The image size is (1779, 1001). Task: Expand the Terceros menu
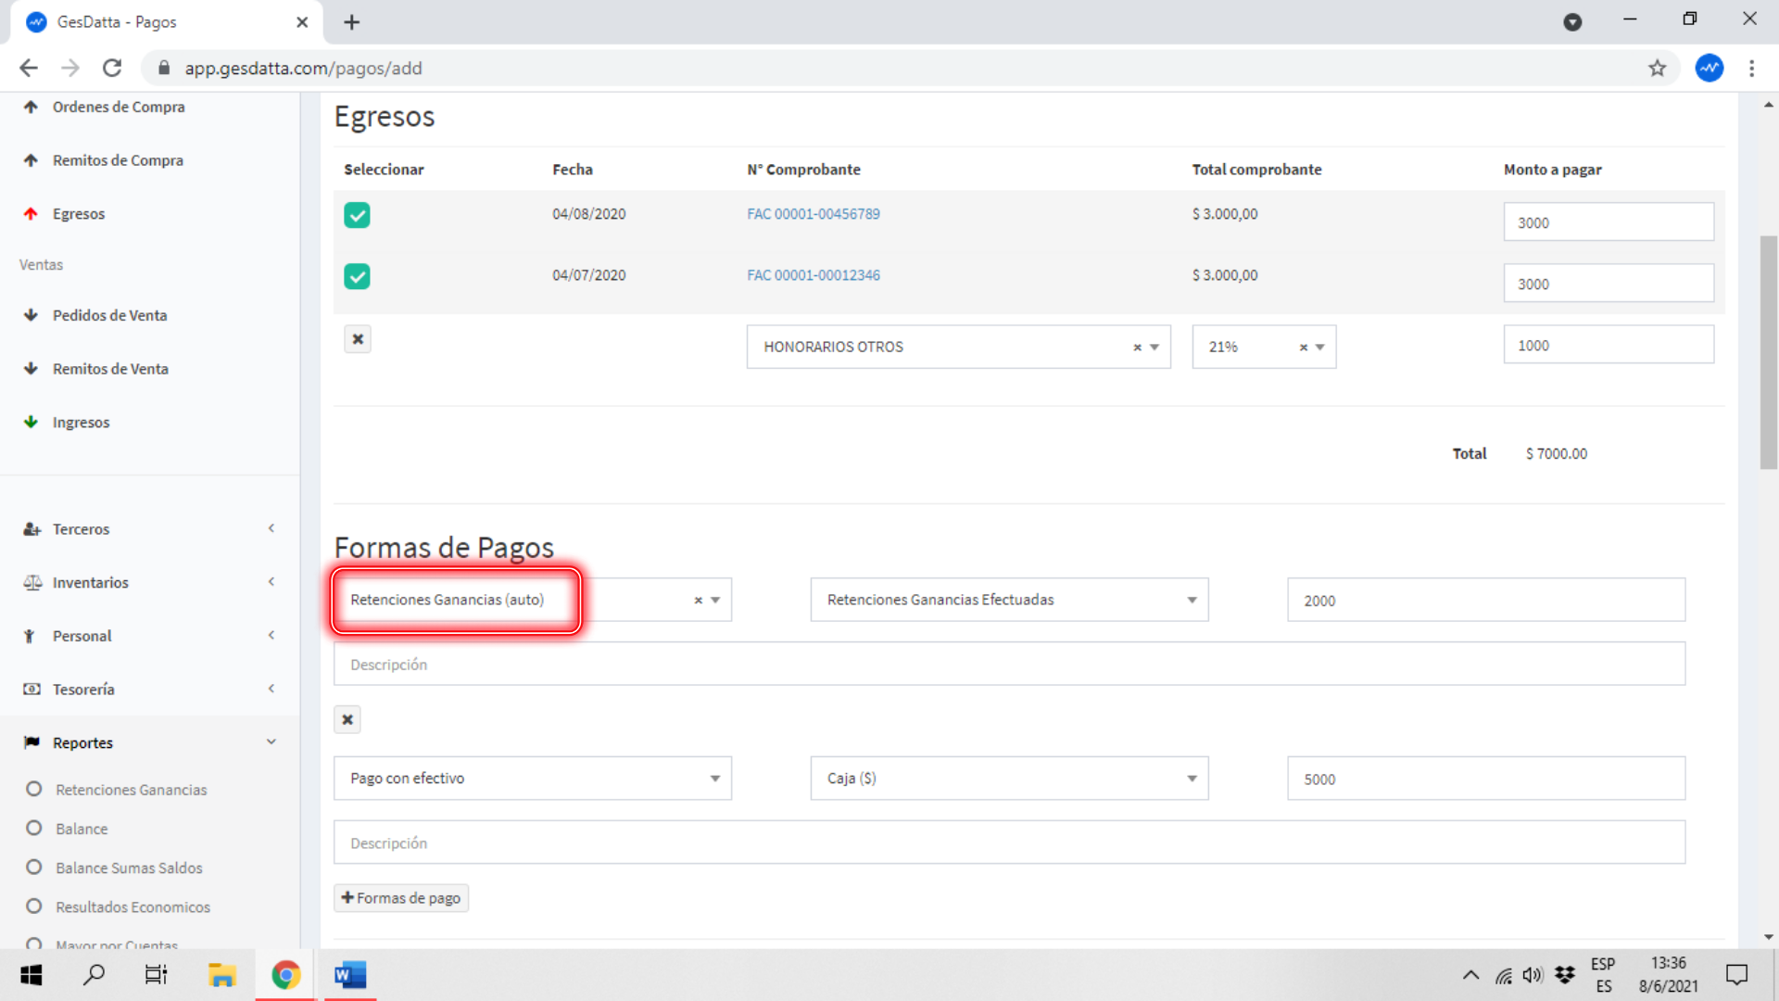[149, 529]
